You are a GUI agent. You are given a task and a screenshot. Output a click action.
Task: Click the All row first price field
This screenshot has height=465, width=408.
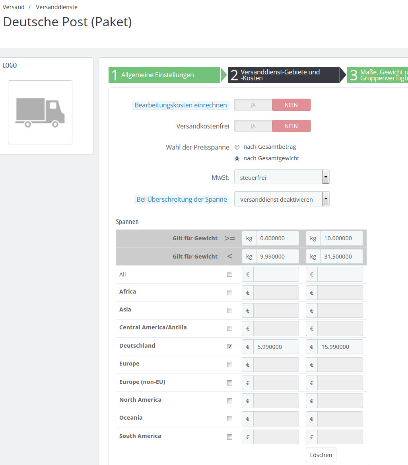(276, 274)
